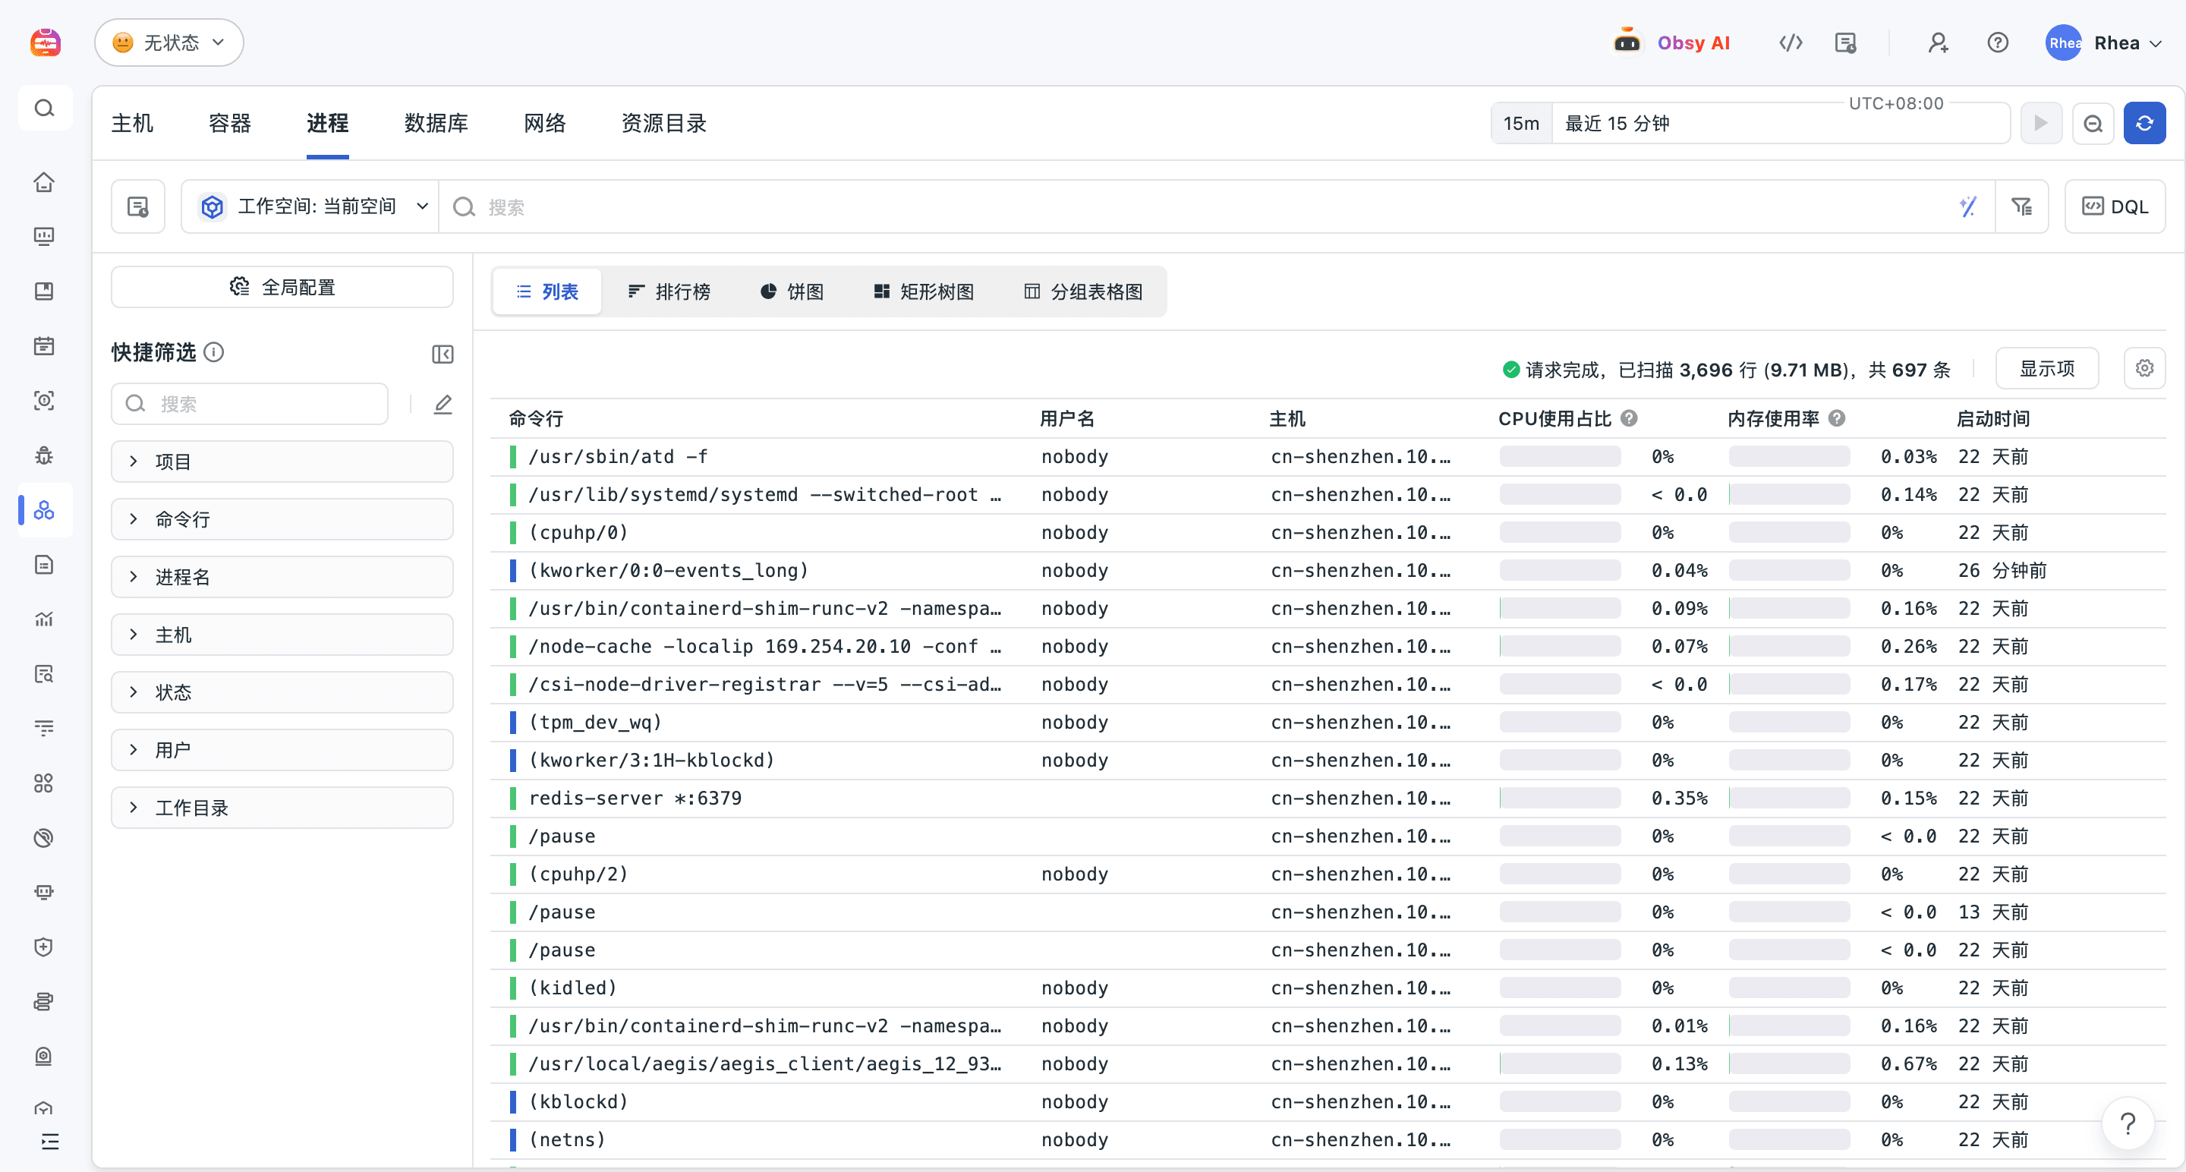The height and width of the screenshot is (1172, 2186).
Task: Select the 排行榜 view tab
Action: pyautogui.click(x=669, y=292)
